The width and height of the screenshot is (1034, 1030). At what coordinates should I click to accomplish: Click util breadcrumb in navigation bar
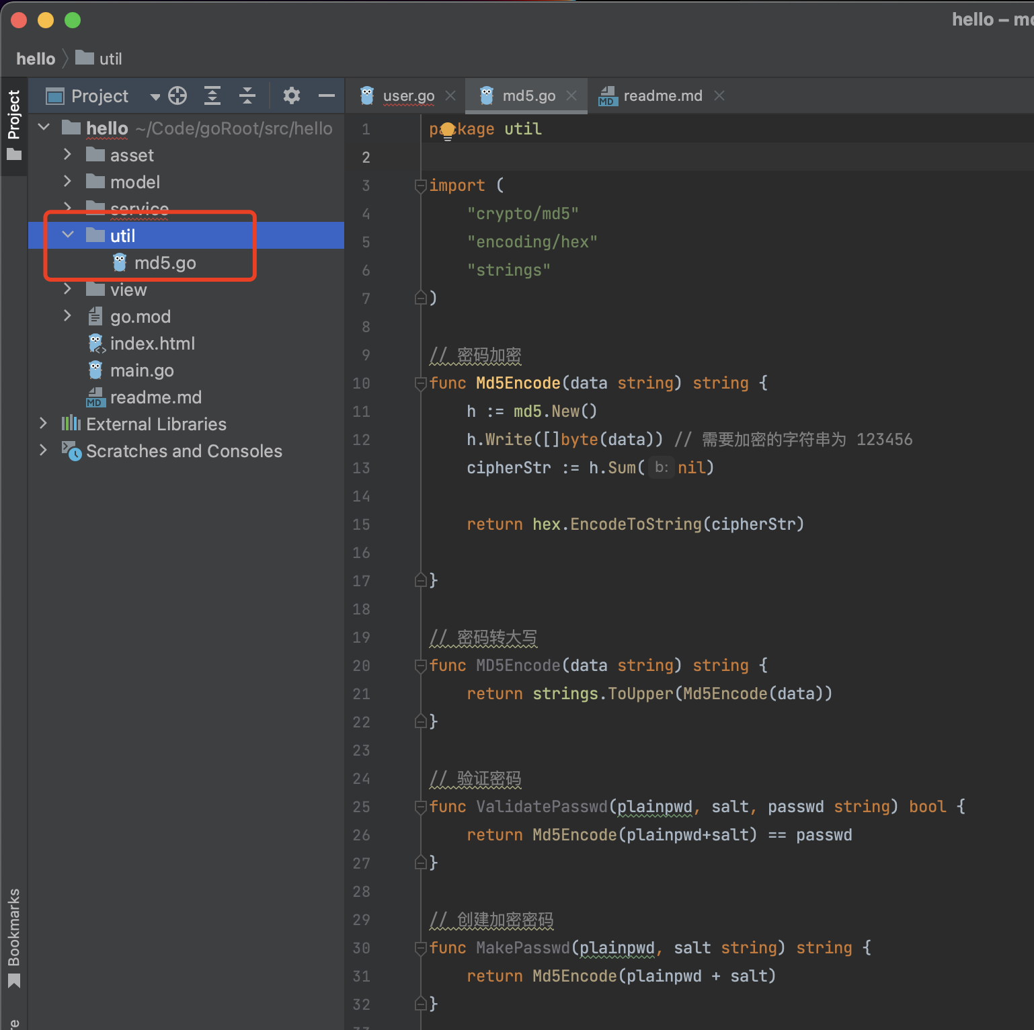click(110, 59)
